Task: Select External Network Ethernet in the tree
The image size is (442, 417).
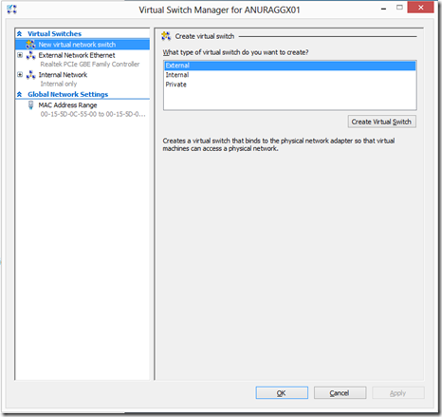Action: click(x=77, y=55)
